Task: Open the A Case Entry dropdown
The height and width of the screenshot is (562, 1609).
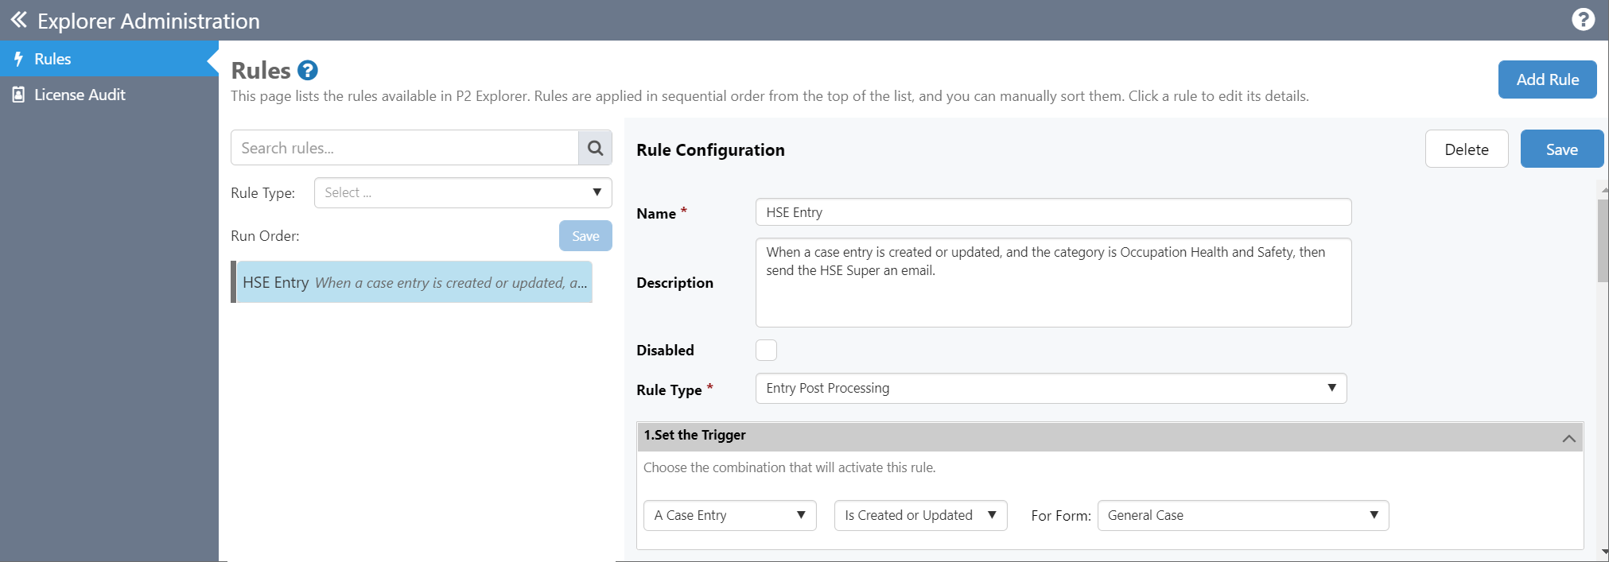Action: [729, 515]
